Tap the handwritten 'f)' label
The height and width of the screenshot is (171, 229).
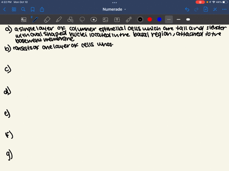coord(9,135)
